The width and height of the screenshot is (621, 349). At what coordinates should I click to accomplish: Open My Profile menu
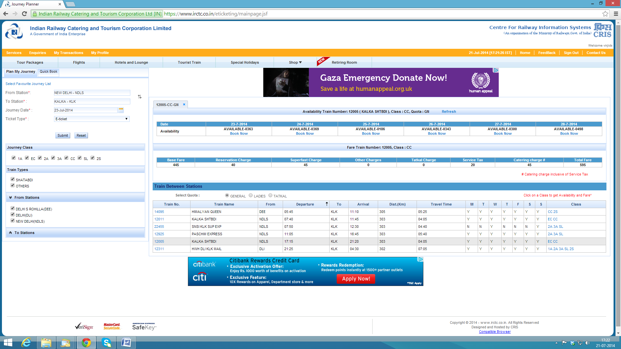[x=100, y=53]
